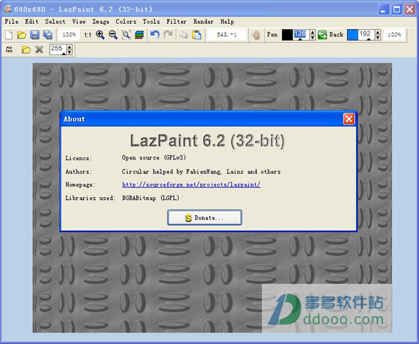The width and height of the screenshot is (419, 344).
Task: Open the layers stack icon
Action: [139, 35]
